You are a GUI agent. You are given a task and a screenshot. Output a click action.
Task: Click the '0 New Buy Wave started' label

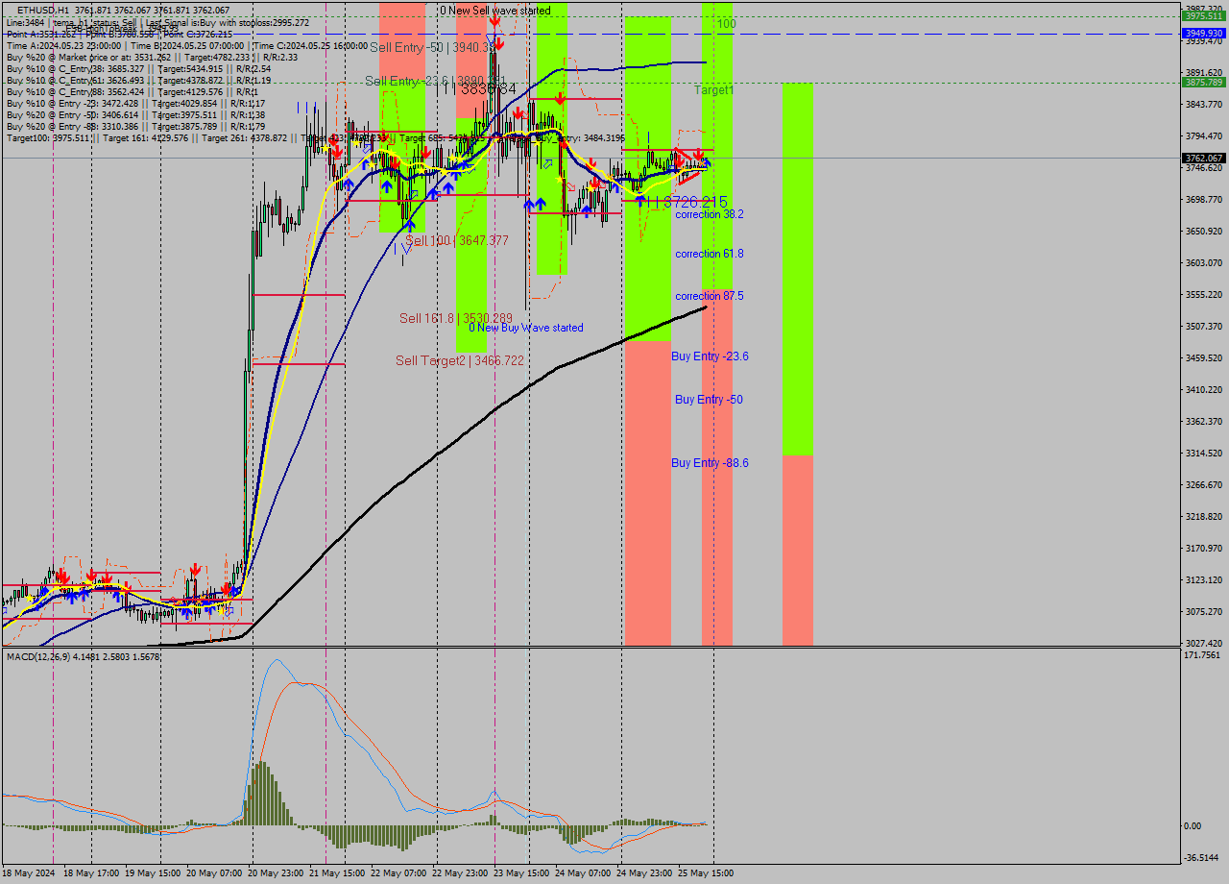[x=526, y=328]
